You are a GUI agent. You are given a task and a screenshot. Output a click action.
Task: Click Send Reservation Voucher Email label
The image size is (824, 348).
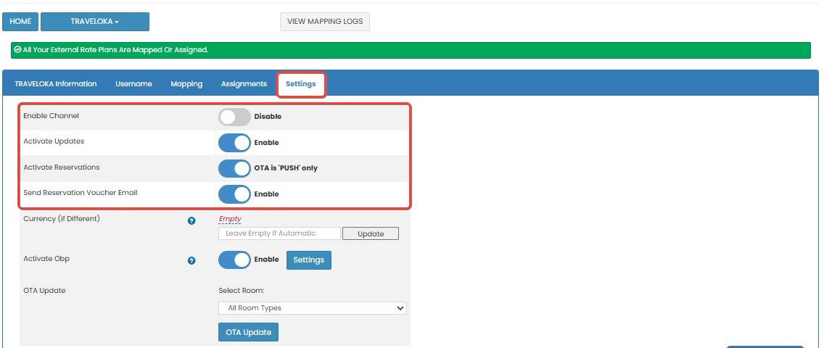[81, 193]
